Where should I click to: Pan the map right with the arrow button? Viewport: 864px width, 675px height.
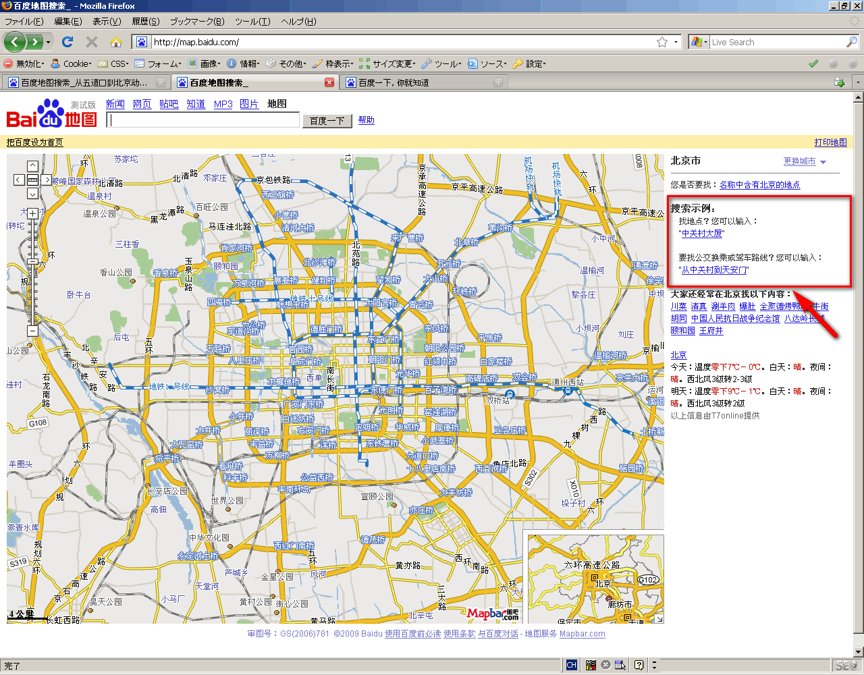pyautogui.click(x=46, y=180)
